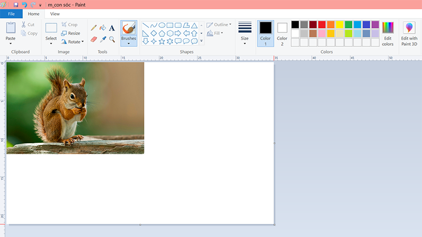422x237 pixels.
Task: Activate the Color 2 selector
Action: click(x=282, y=33)
